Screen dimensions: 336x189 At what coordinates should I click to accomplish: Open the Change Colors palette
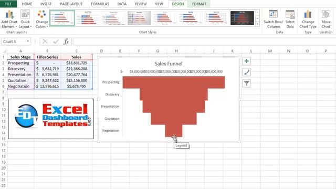coord(41,19)
